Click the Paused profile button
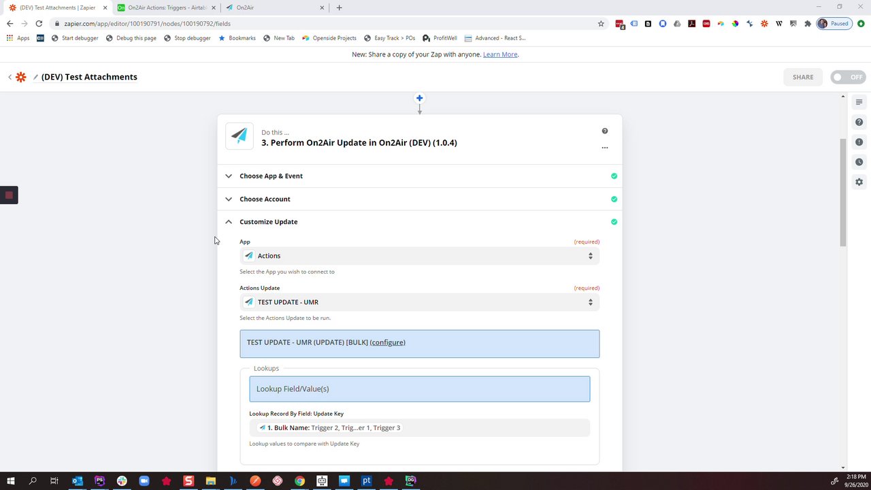 (834, 23)
